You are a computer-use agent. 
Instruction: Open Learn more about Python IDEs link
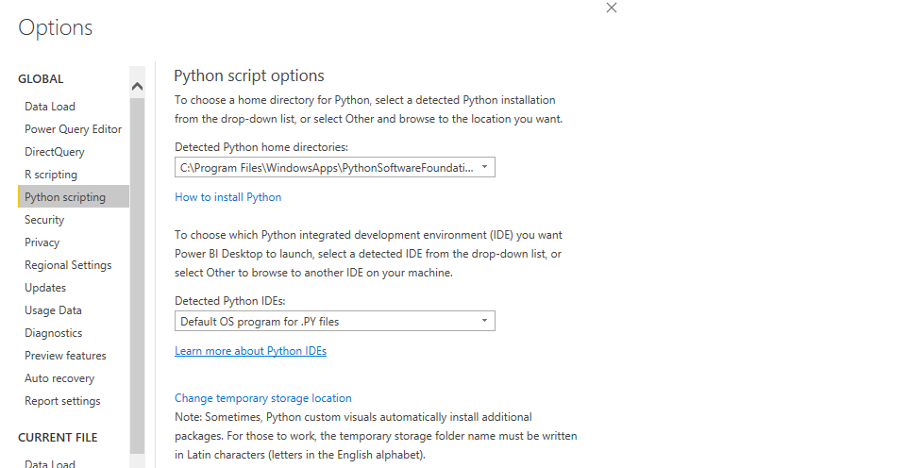(251, 351)
